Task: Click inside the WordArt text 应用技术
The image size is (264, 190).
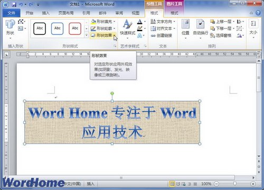Action: pyautogui.click(x=112, y=132)
